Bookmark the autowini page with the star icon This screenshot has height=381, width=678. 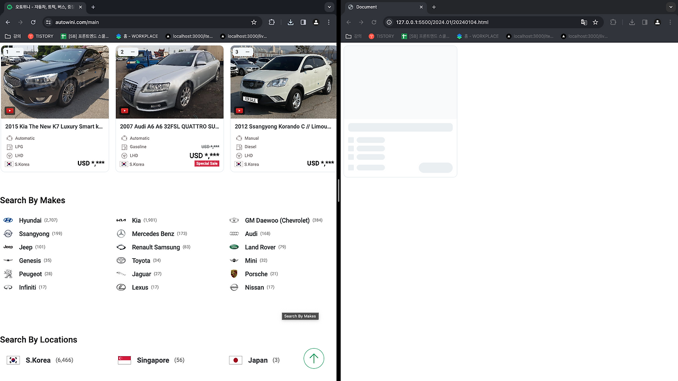(254, 22)
